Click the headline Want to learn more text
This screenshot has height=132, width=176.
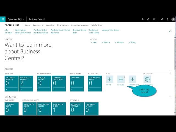(x=28, y=51)
